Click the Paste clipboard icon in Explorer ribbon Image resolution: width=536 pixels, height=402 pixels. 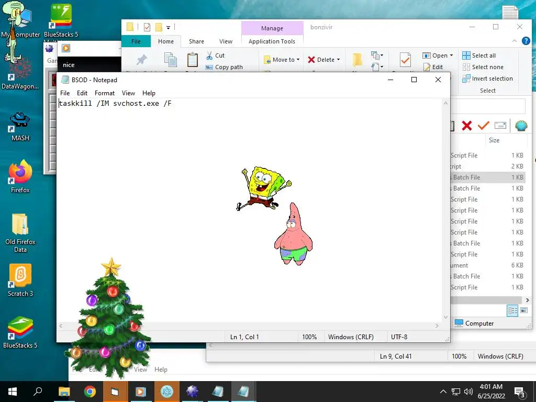[x=193, y=60]
